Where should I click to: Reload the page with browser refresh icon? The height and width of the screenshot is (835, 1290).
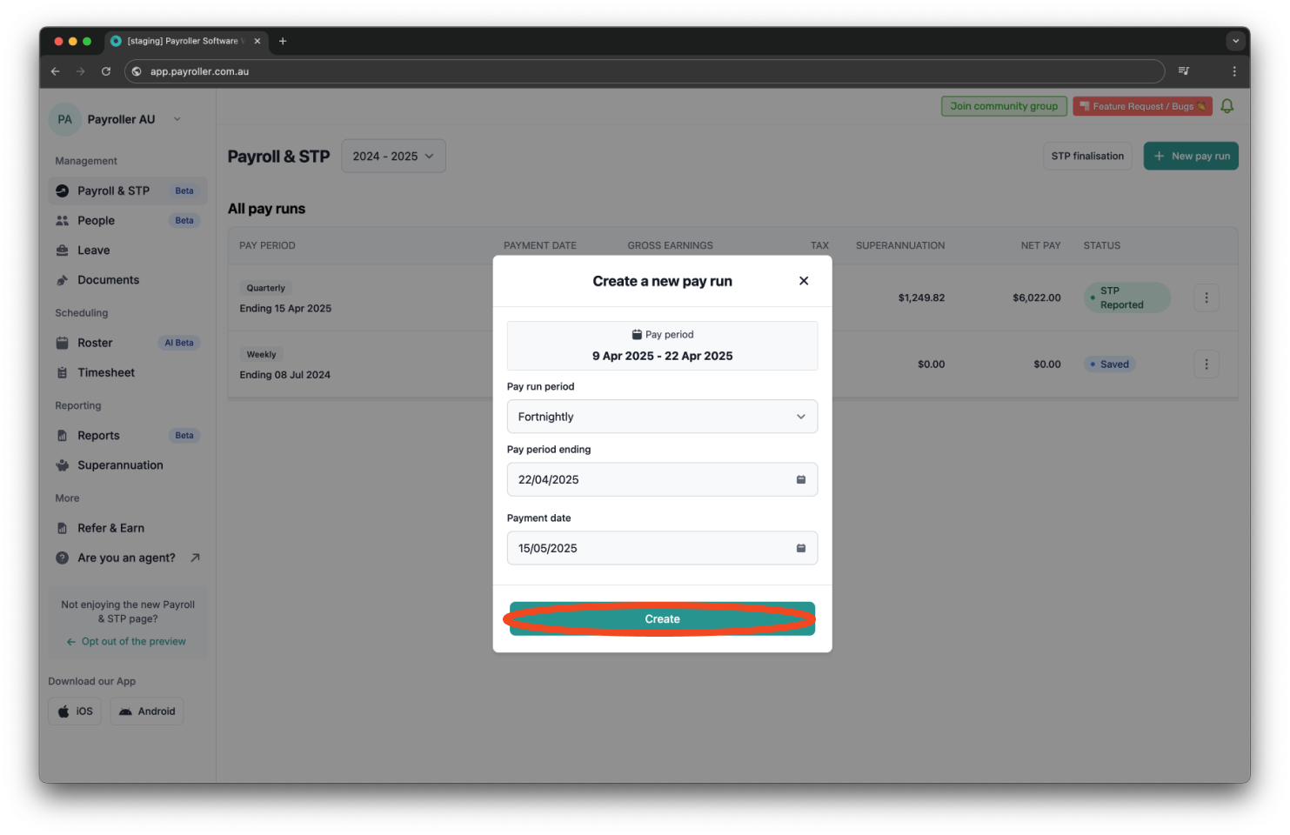coord(106,71)
